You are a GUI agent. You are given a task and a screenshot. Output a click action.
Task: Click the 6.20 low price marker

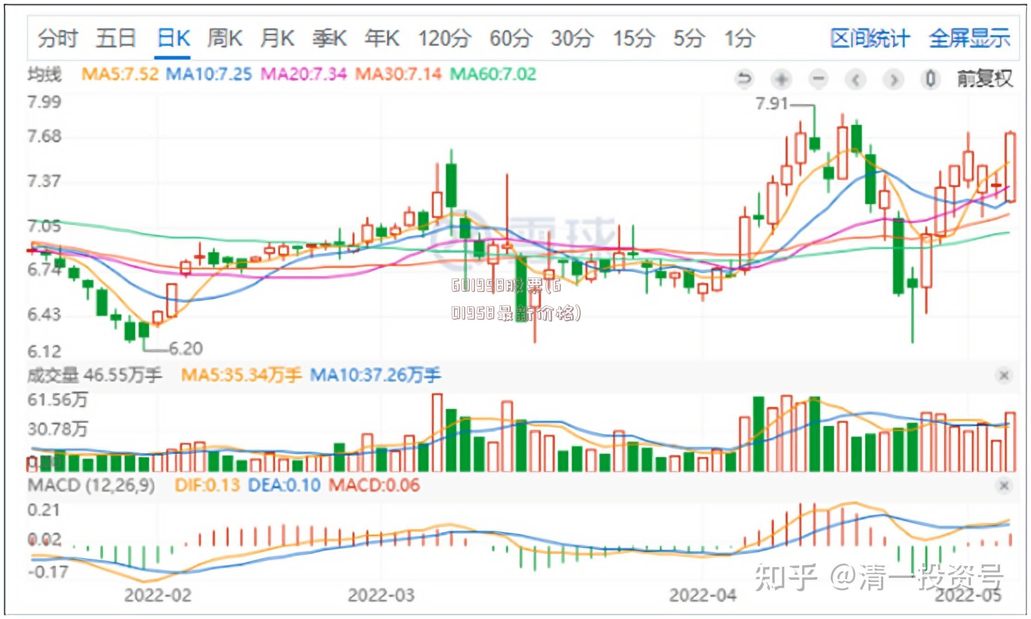186,348
